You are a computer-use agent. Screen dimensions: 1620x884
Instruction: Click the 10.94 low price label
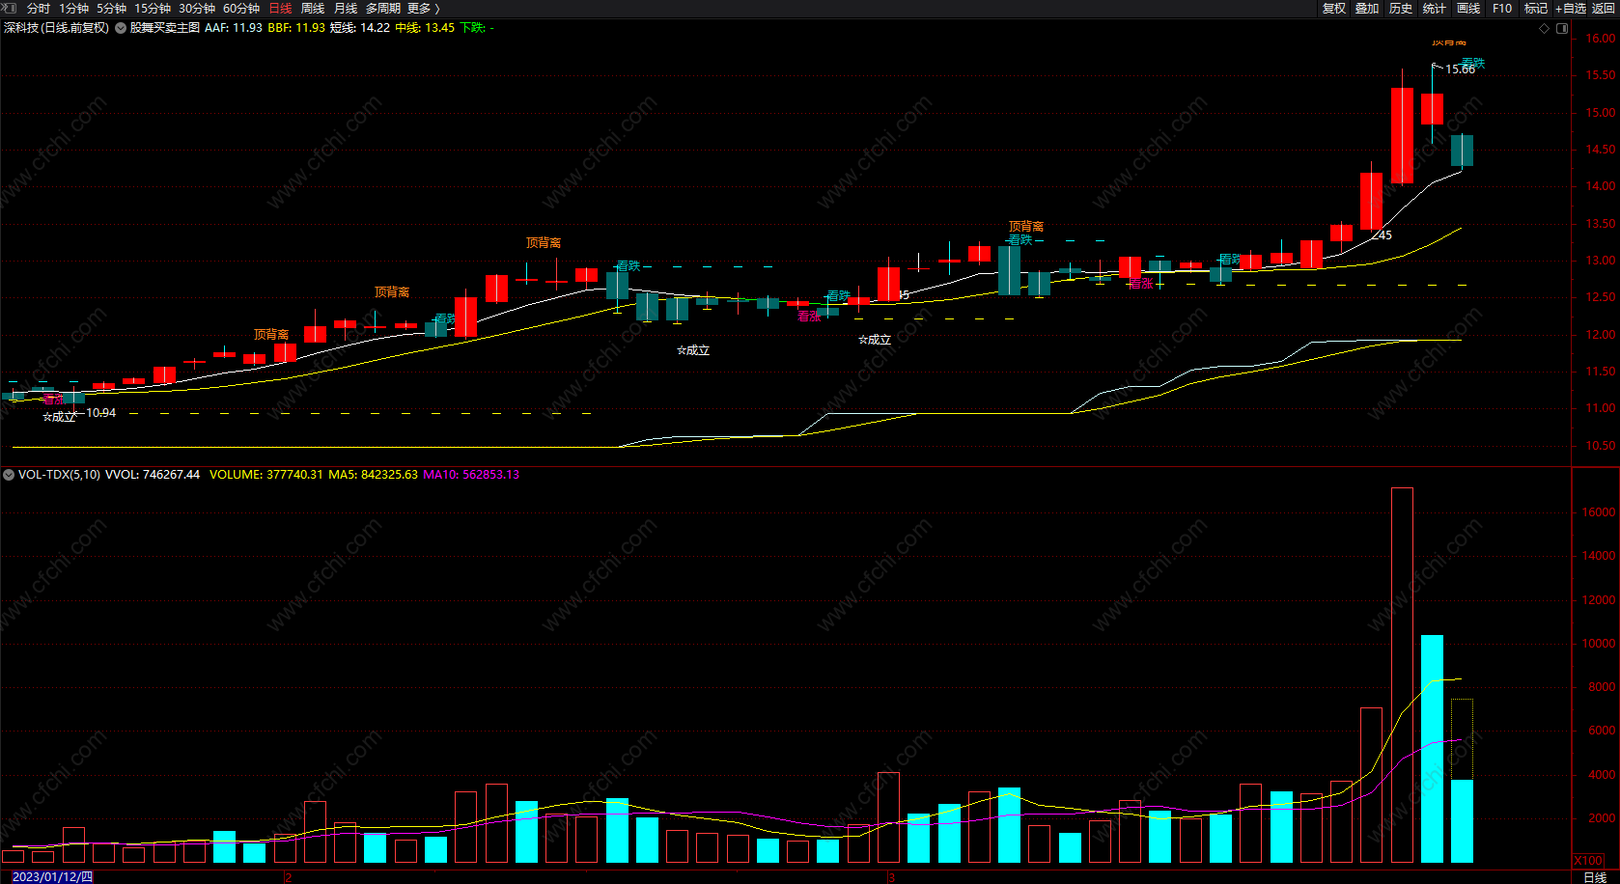coord(101,413)
